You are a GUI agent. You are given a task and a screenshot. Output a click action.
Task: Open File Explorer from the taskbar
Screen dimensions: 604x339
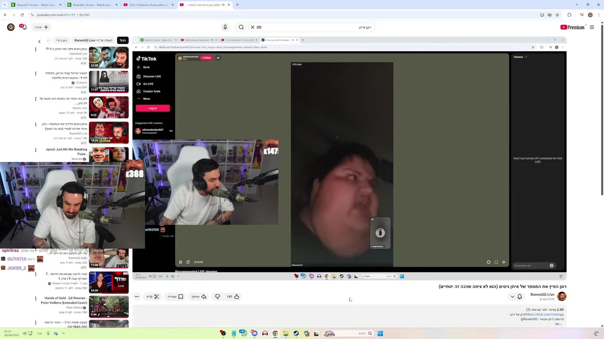click(x=285, y=333)
